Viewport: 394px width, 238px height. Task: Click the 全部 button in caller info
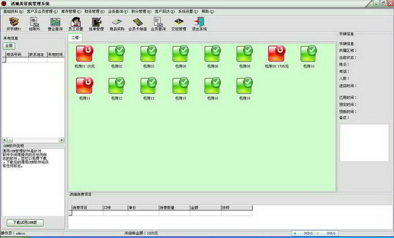(x=9, y=46)
